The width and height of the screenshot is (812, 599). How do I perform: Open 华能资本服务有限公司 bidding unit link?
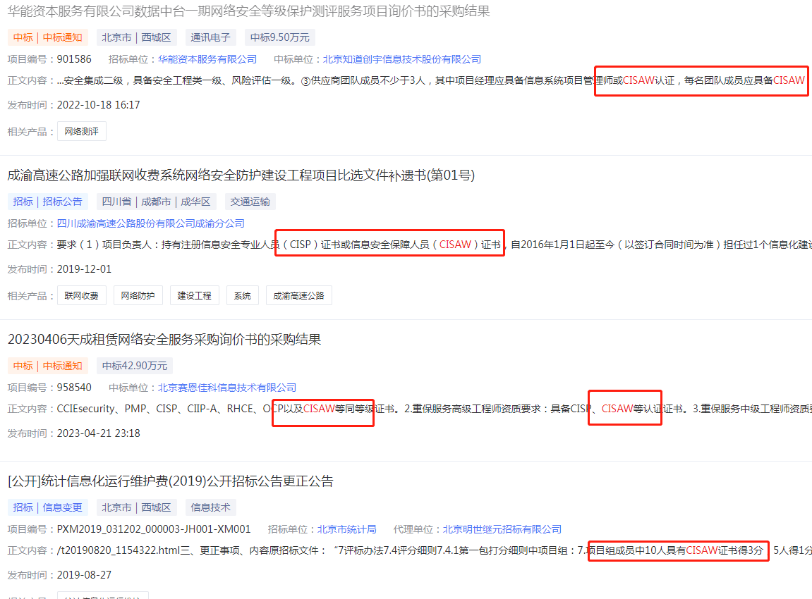pyautogui.click(x=207, y=59)
